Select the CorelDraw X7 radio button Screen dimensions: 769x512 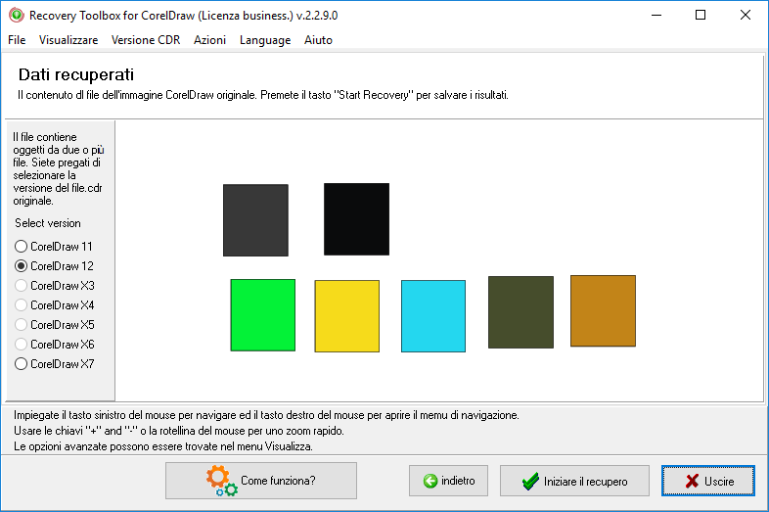click(x=55, y=364)
